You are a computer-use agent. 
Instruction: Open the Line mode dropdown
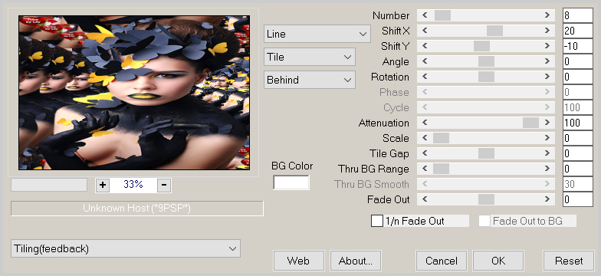pyautogui.click(x=317, y=34)
